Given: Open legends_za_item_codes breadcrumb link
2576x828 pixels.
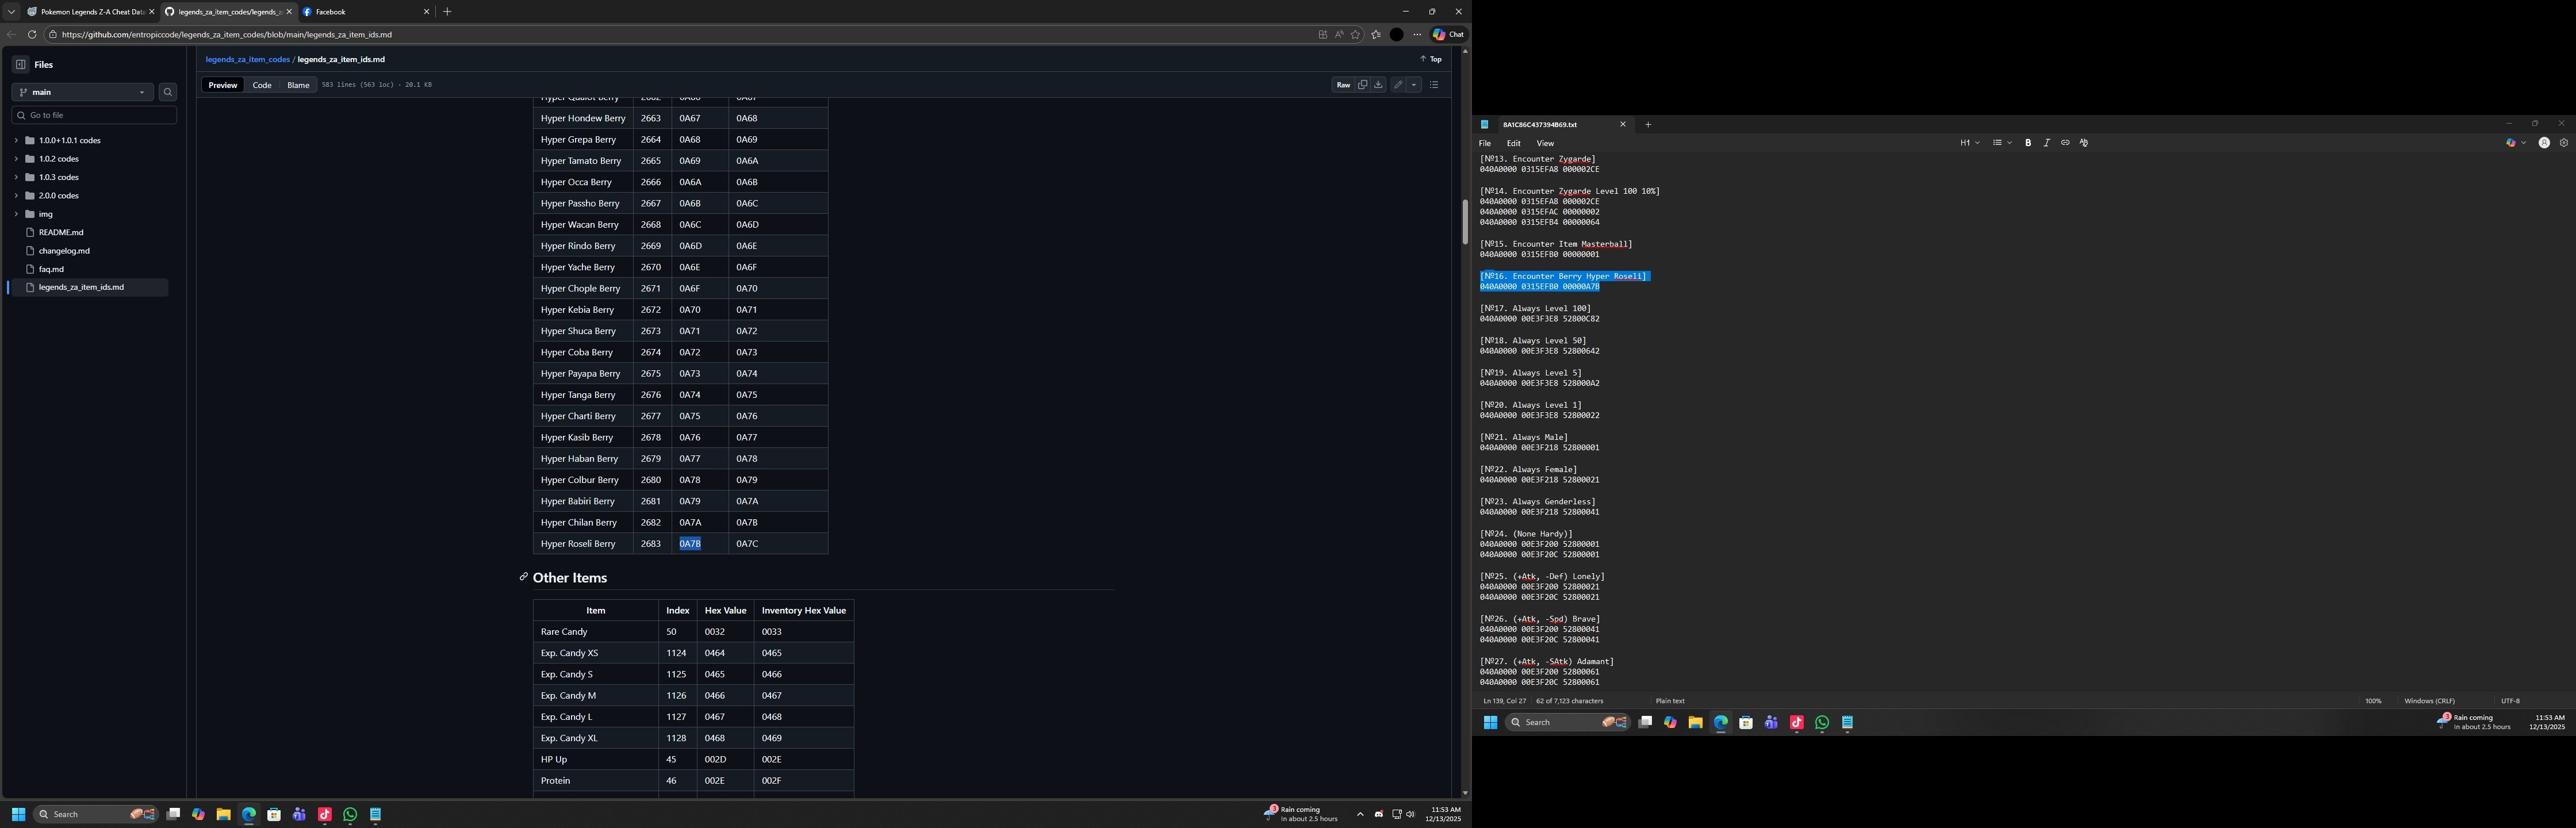Looking at the screenshot, I should pyautogui.click(x=248, y=59).
